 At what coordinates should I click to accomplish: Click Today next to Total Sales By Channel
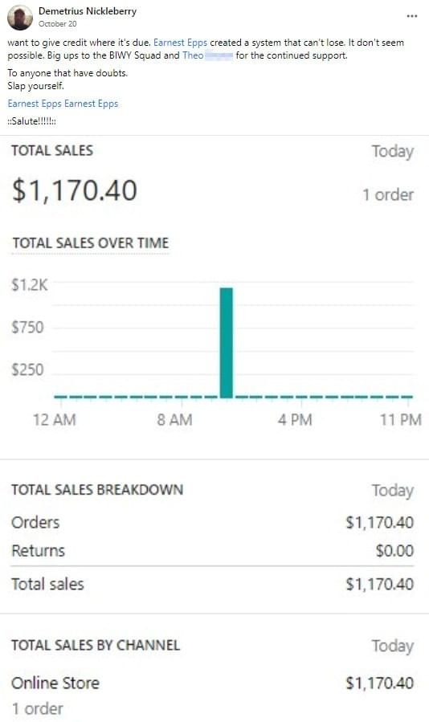[393, 646]
